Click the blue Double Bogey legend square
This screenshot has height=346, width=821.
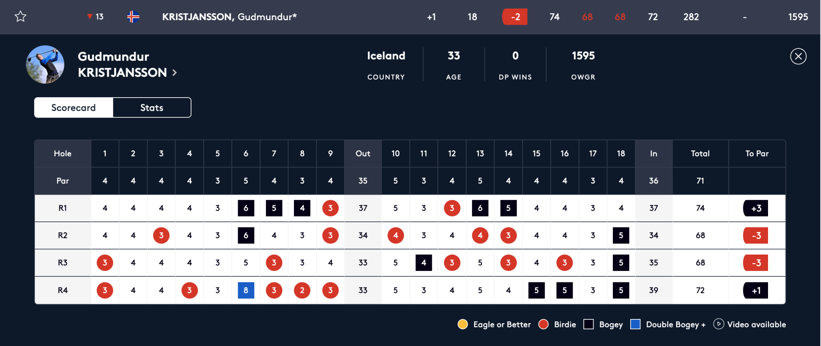click(635, 324)
